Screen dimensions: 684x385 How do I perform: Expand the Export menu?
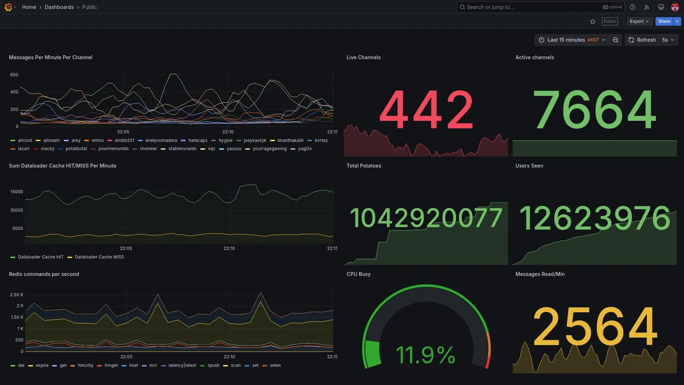point(639,21)
